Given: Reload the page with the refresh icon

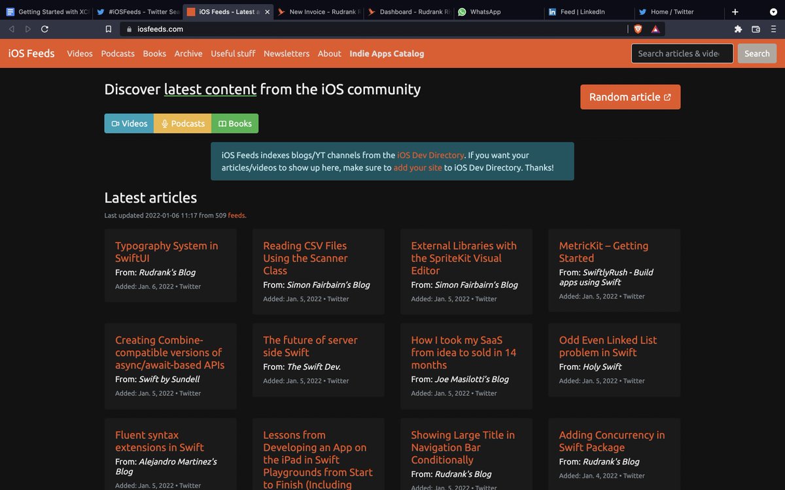Looking at the screenshot, I should [x=44, y=29].
